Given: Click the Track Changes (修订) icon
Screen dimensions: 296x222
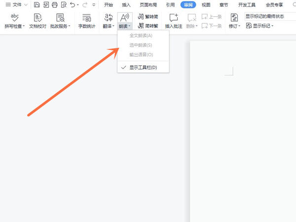Looking at the screenshot, I should pos(234,18).
